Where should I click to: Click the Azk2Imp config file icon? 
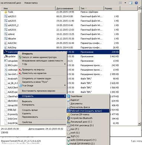click(x=6, y=48)
